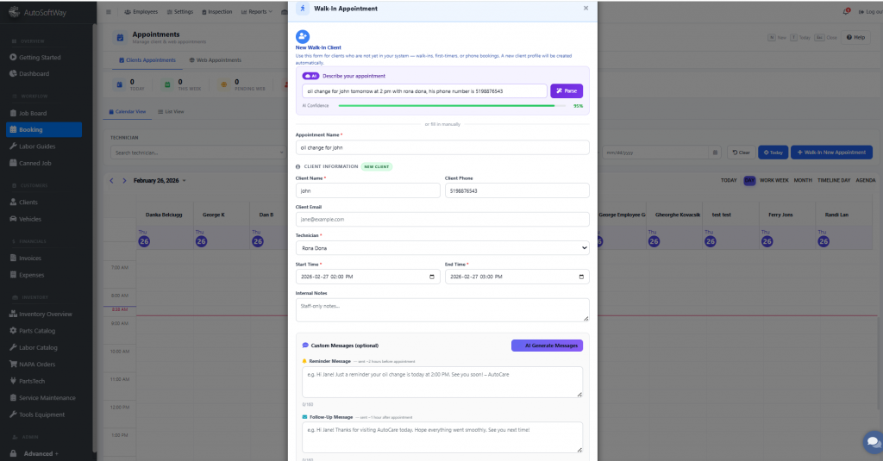Open the Start Time calendar picker icon
Viewport: 883px width, 461px height.
(x=432, y=277)
